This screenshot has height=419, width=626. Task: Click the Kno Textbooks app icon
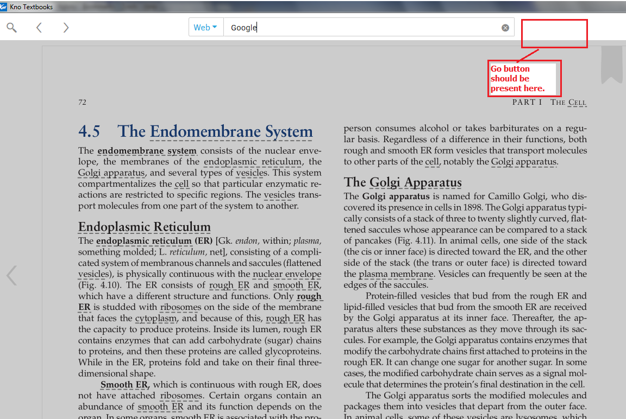pos(4,7)
